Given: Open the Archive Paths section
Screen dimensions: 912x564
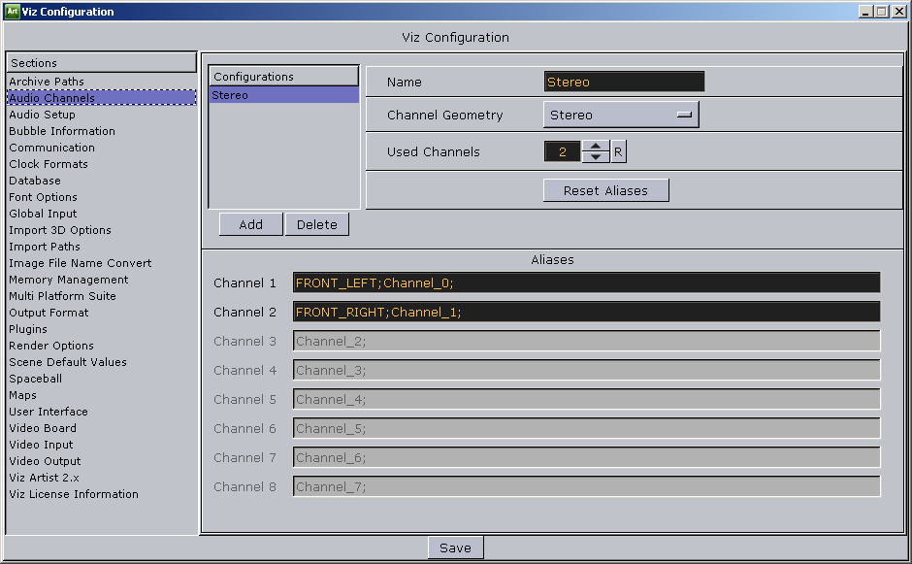Looking at the screenshot, I should (x=46, y=81).
